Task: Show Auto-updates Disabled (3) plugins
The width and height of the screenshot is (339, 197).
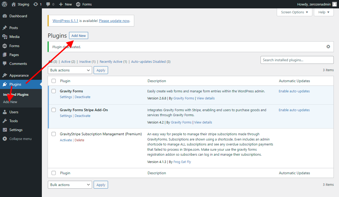Action: (151, 61)
